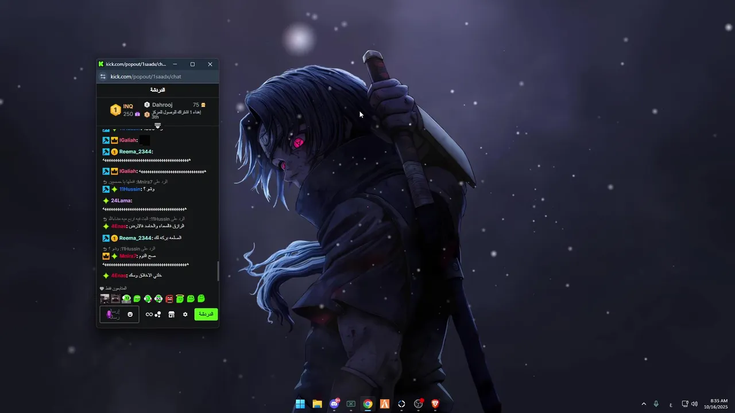
Task: Click the green star badge beside 24Lama
Action: (x=106, y=201)
